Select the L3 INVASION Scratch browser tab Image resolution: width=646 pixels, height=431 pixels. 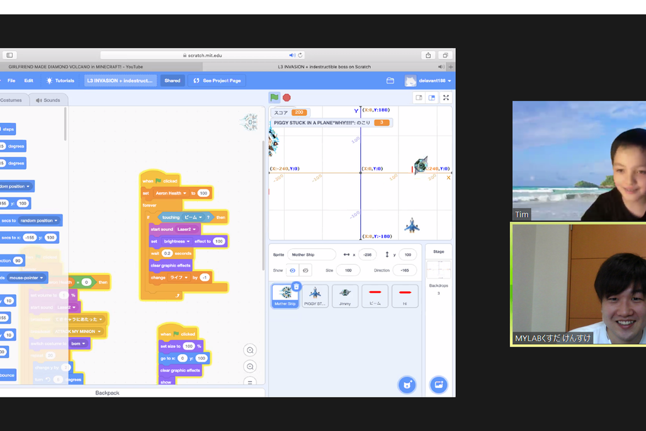pyautogui.click(x=324, y=67)
